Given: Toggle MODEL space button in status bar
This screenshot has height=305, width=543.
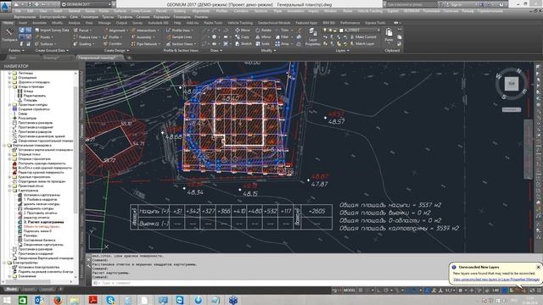Looking at the screenshot, I should (x=349, y=291).
